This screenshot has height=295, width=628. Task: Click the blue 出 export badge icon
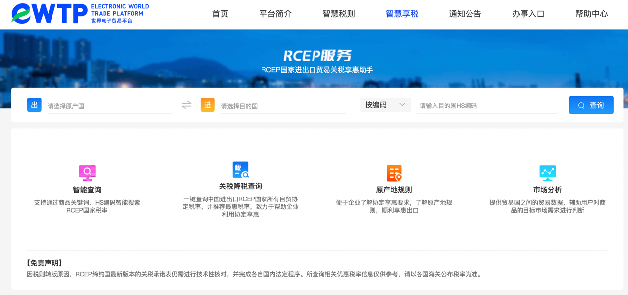[34, 105]
